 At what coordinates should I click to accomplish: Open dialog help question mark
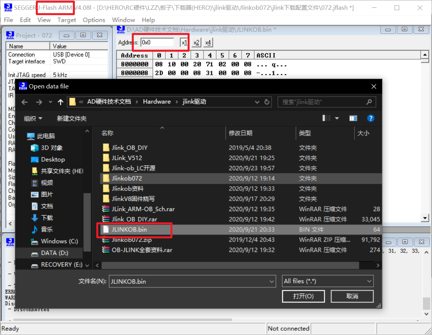[x=371, y=118]
